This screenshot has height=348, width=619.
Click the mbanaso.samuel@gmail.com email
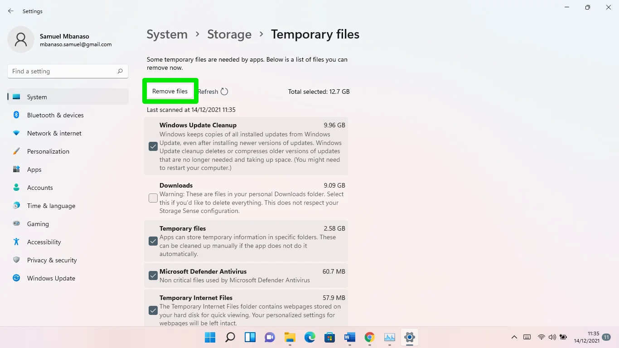click(x=76, y=44)
